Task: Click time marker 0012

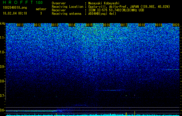Action: 37,25
